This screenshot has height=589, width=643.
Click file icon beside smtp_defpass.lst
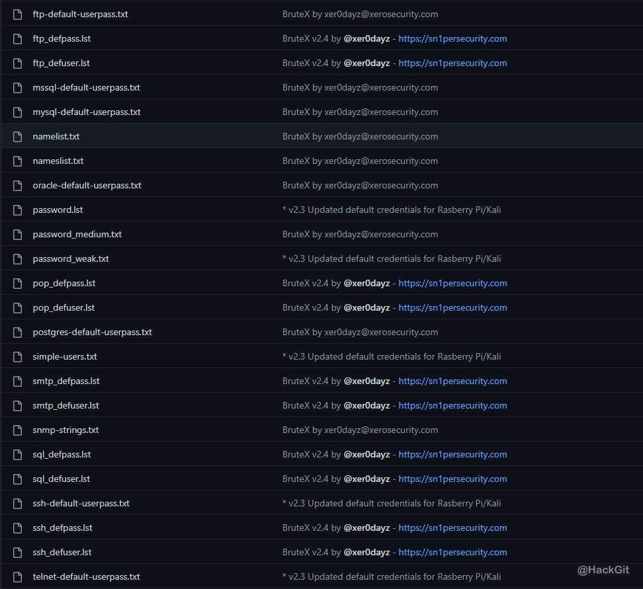click(18, 381)
